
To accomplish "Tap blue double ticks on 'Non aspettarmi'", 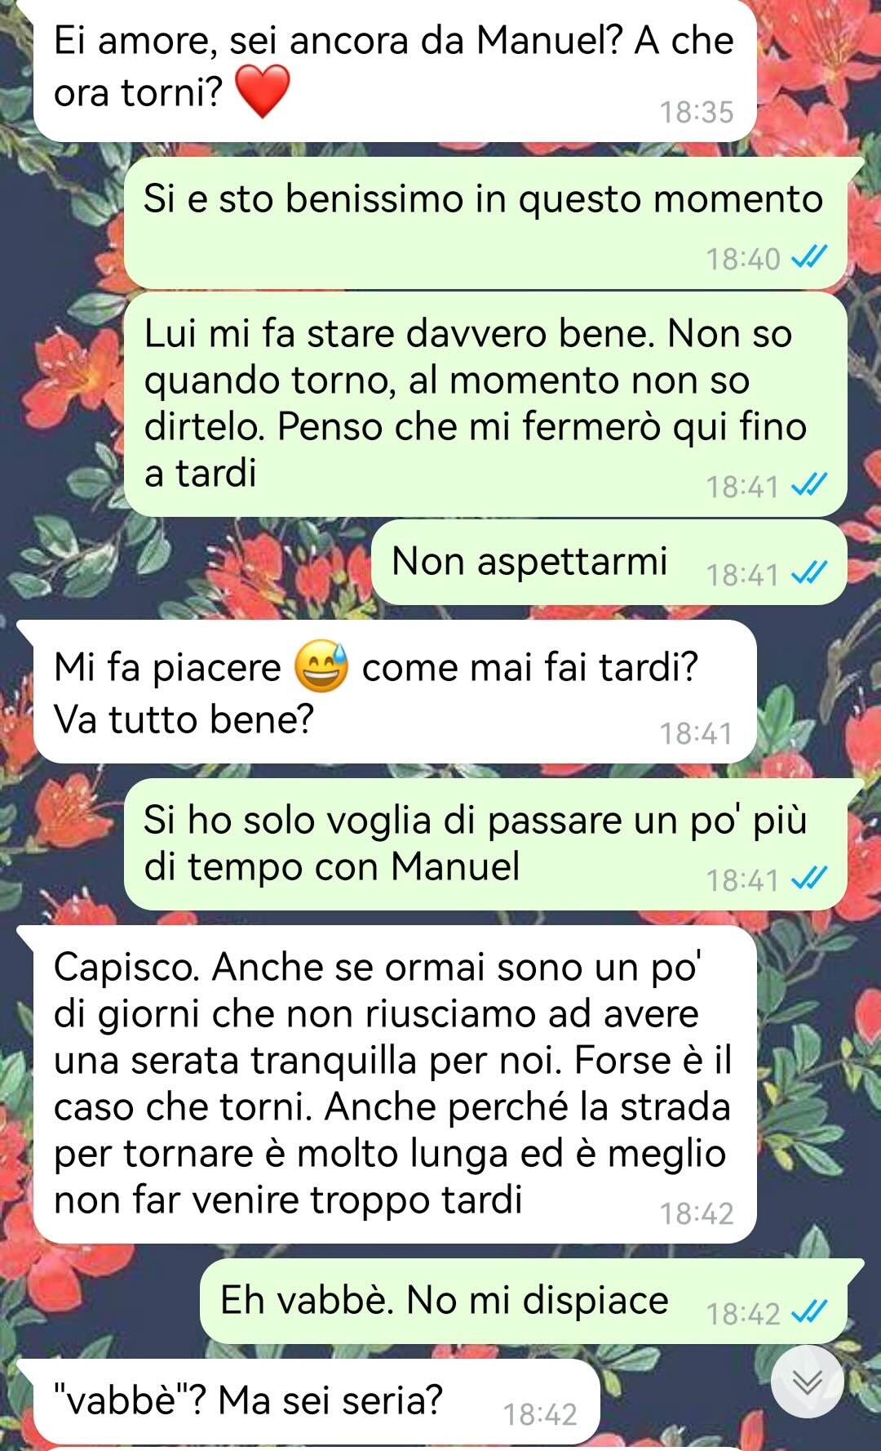I will pyautogui.click(x=810, y=574).
